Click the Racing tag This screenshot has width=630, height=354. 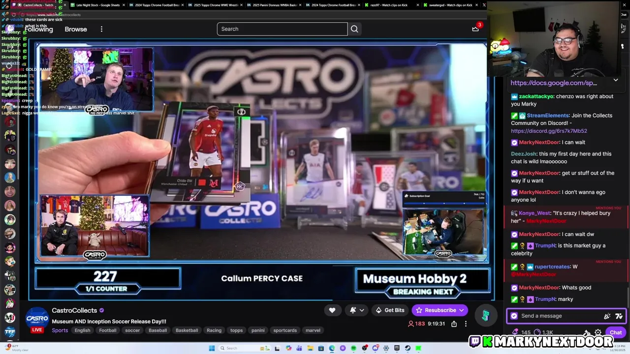coord(214,330)
